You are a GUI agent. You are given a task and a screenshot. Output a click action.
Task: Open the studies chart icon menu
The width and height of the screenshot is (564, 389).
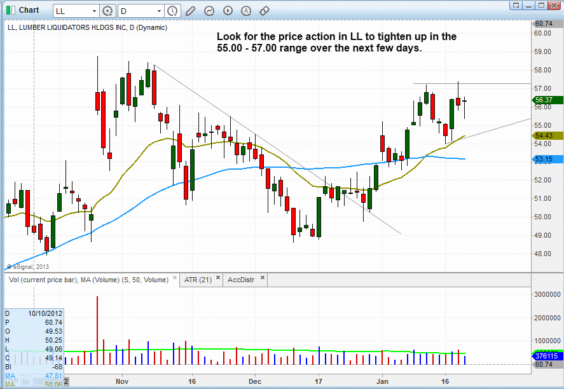(209, 11)
